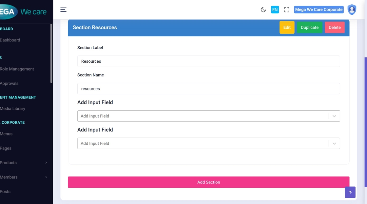367x204 pixels.
Task: Expand the Members sidebar submenu
Action: click(23, 177)
